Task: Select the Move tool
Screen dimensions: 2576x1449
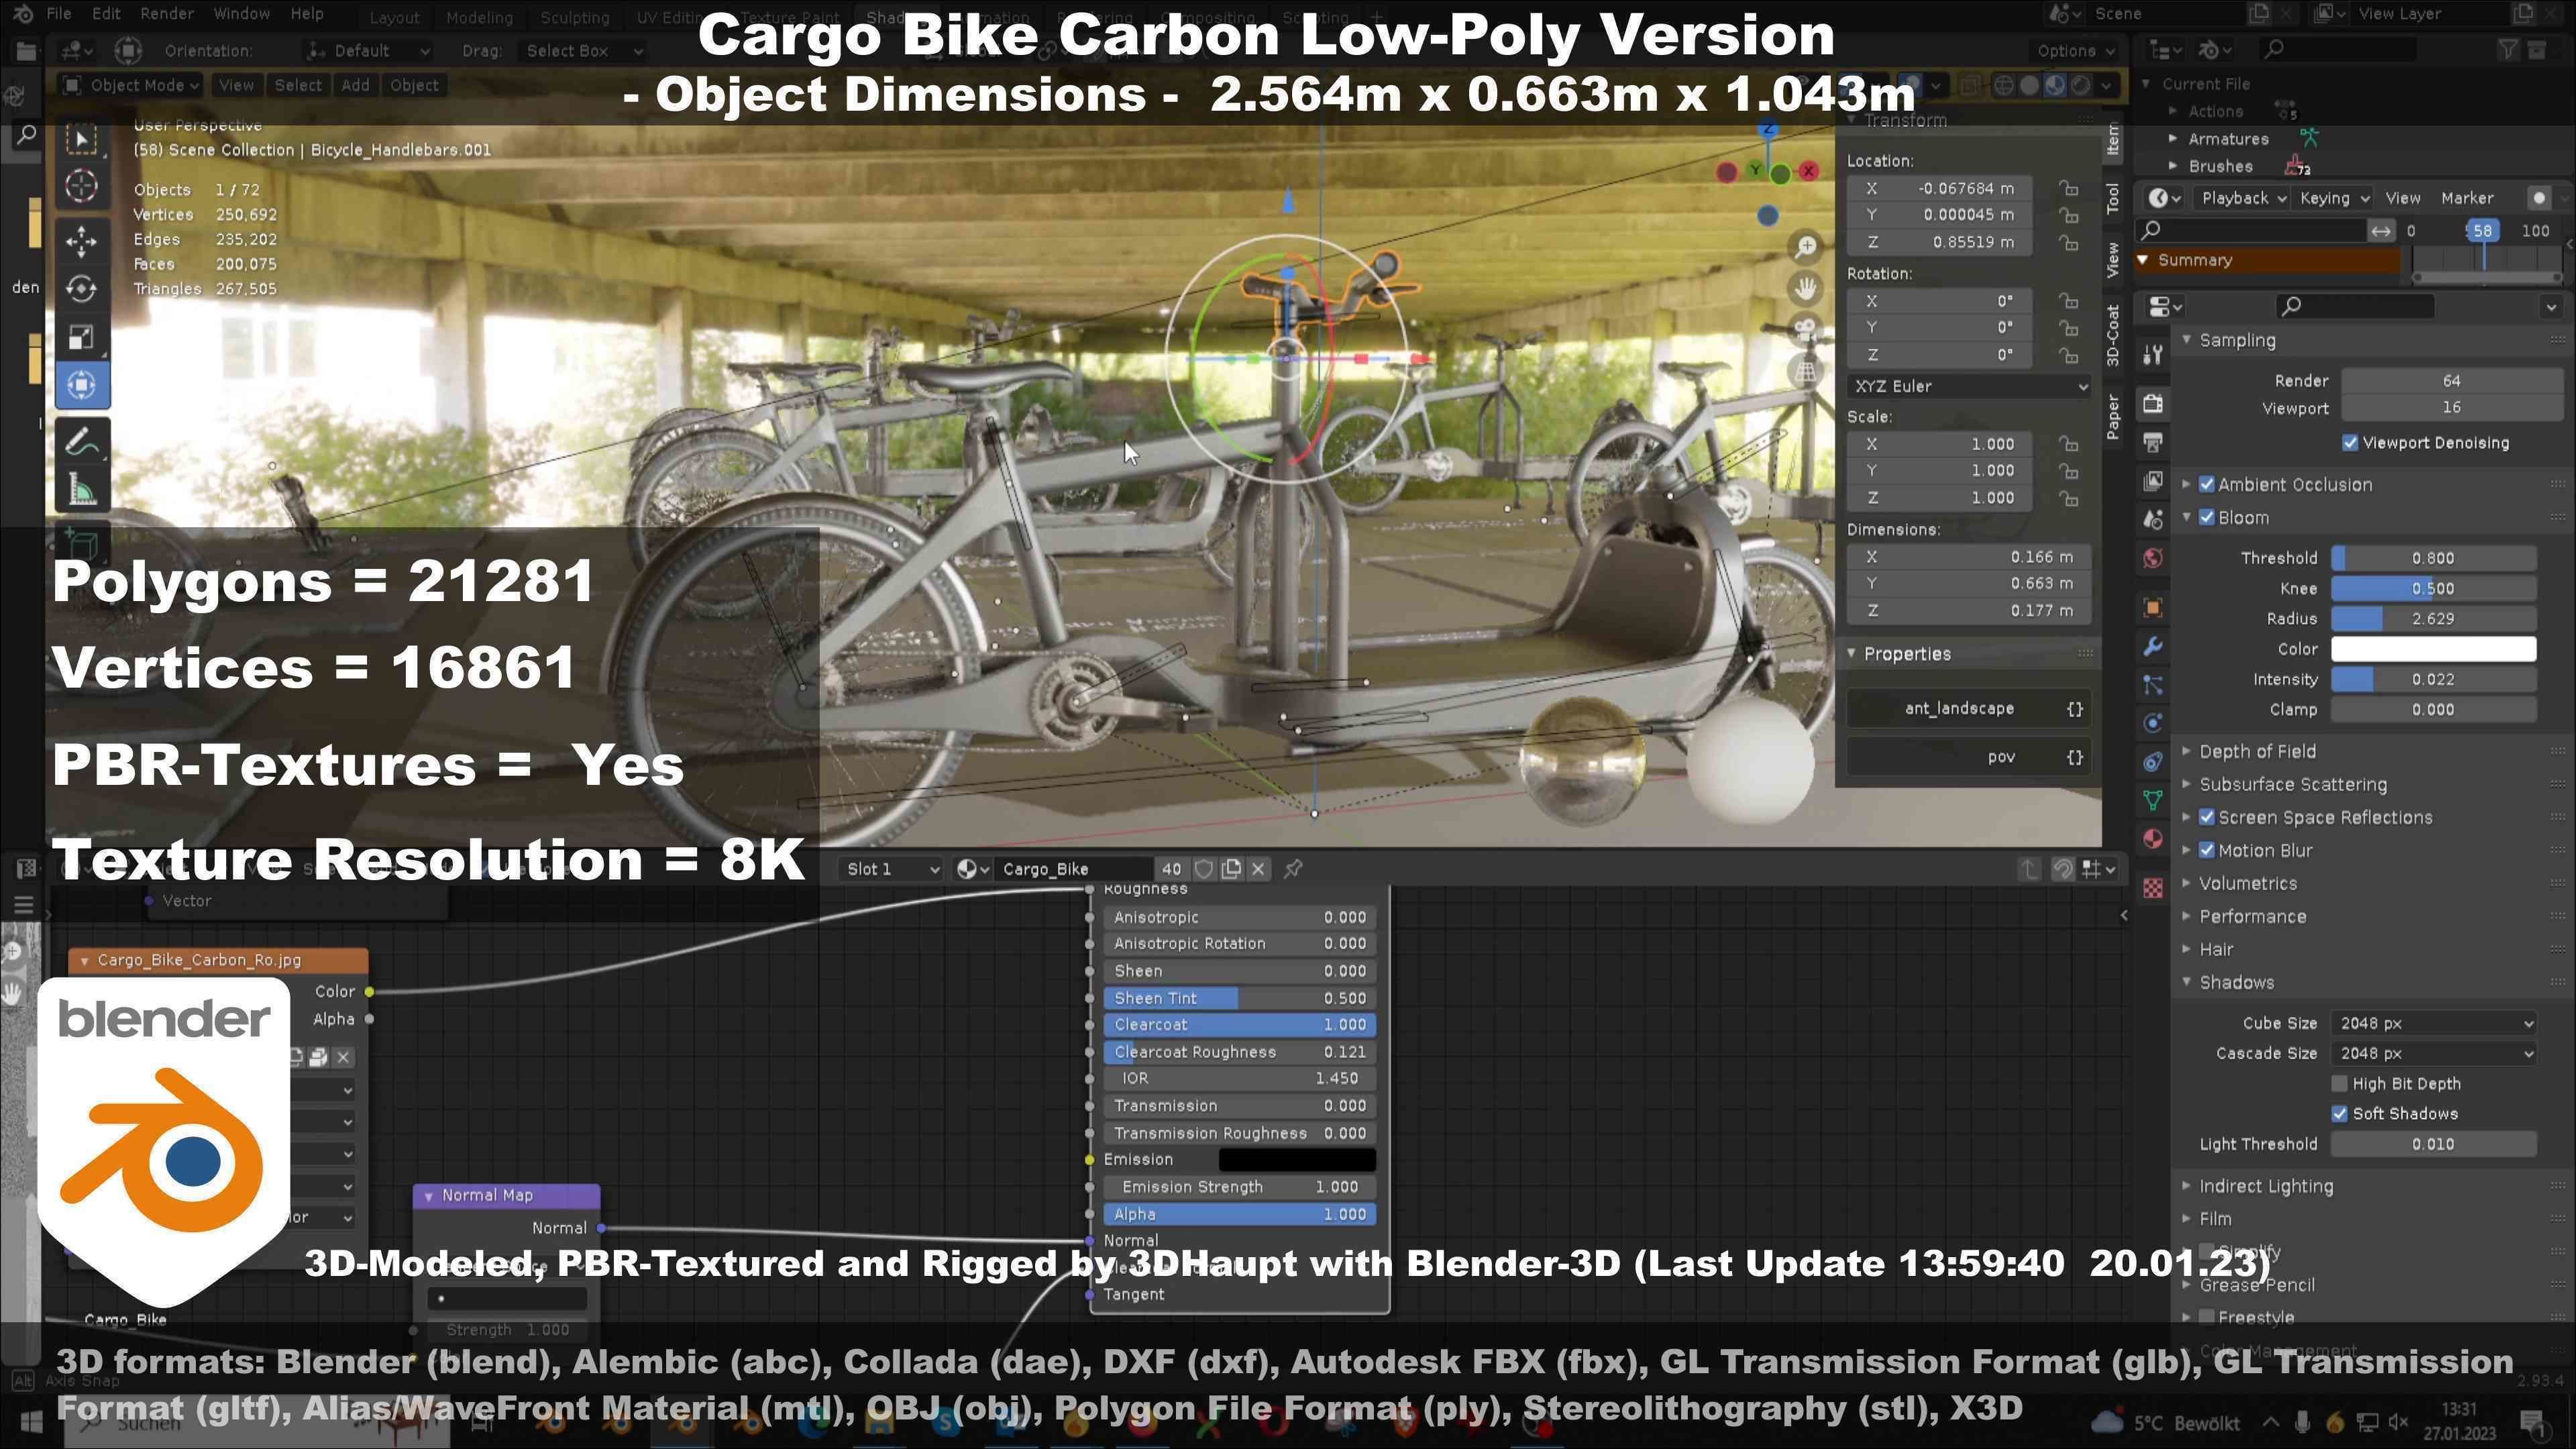Action: [82, 240]
